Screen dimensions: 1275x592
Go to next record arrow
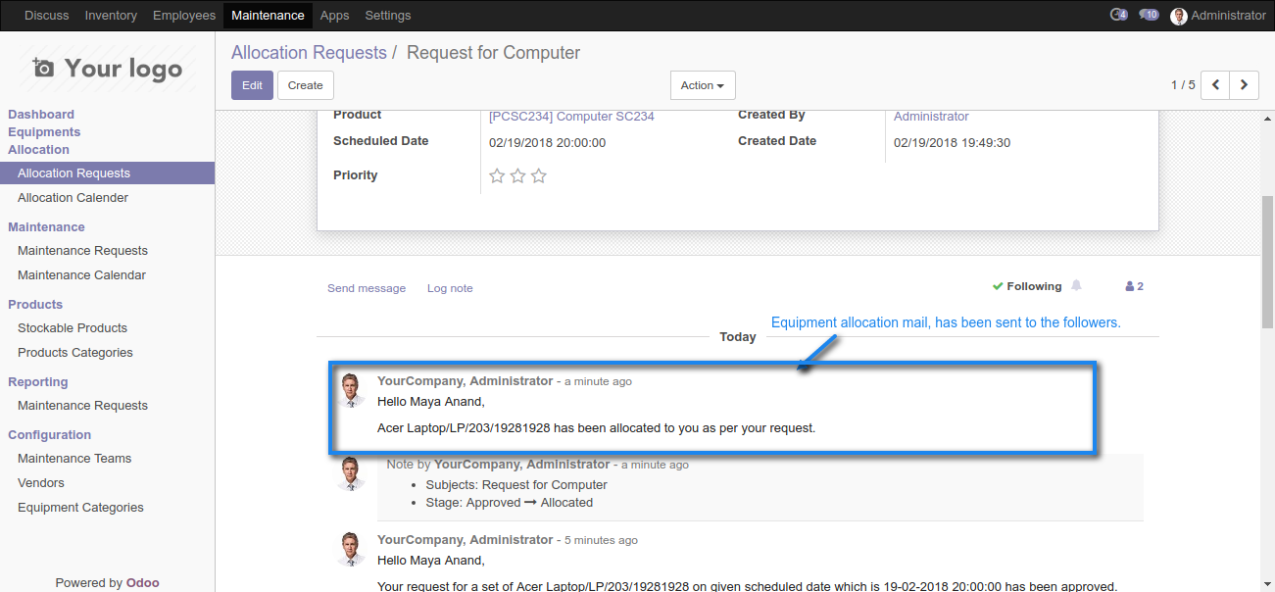point(1245,85)
